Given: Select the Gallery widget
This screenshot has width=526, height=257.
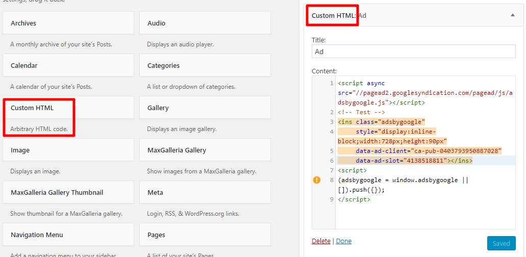Looking at the screenshot, I should [205, 108].
